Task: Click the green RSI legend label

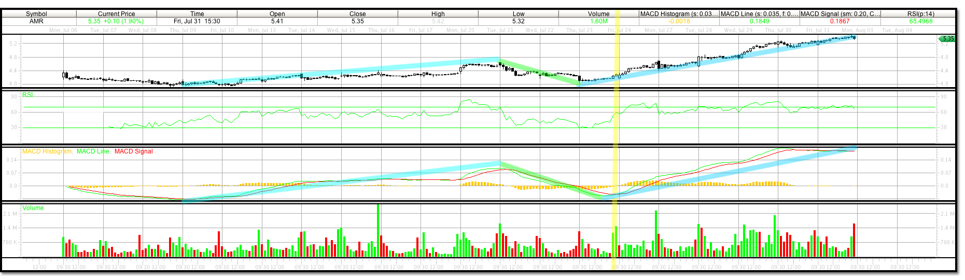Action: [27, 95]
